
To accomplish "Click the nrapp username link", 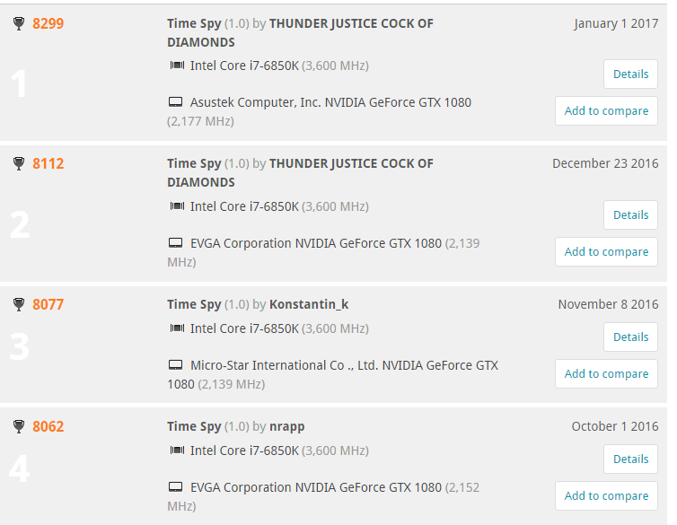I will 286,426.
